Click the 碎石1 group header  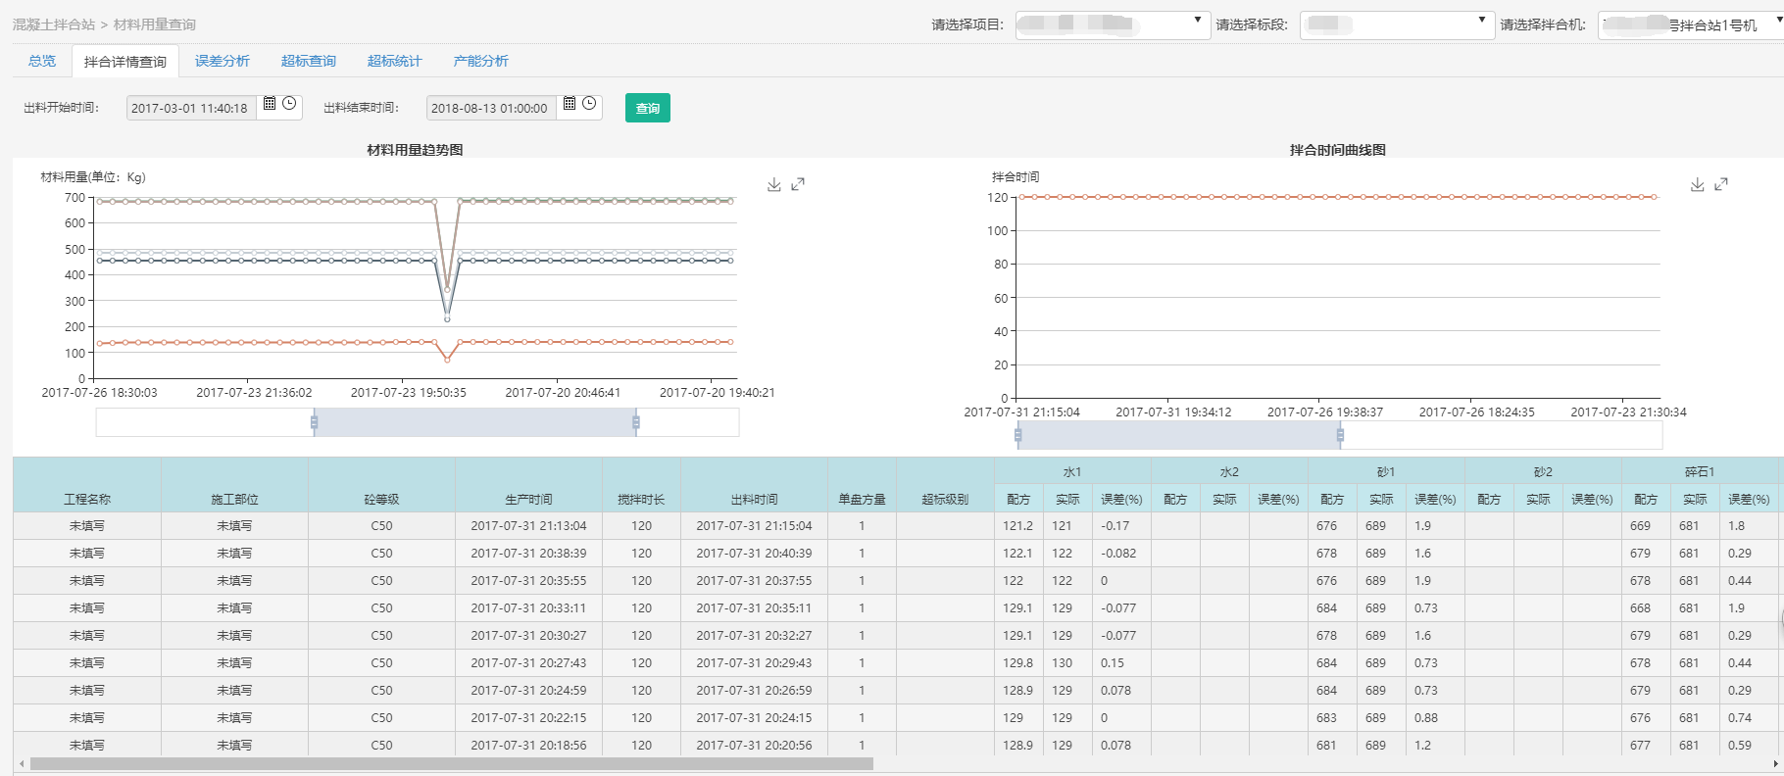coord(1700,471)
